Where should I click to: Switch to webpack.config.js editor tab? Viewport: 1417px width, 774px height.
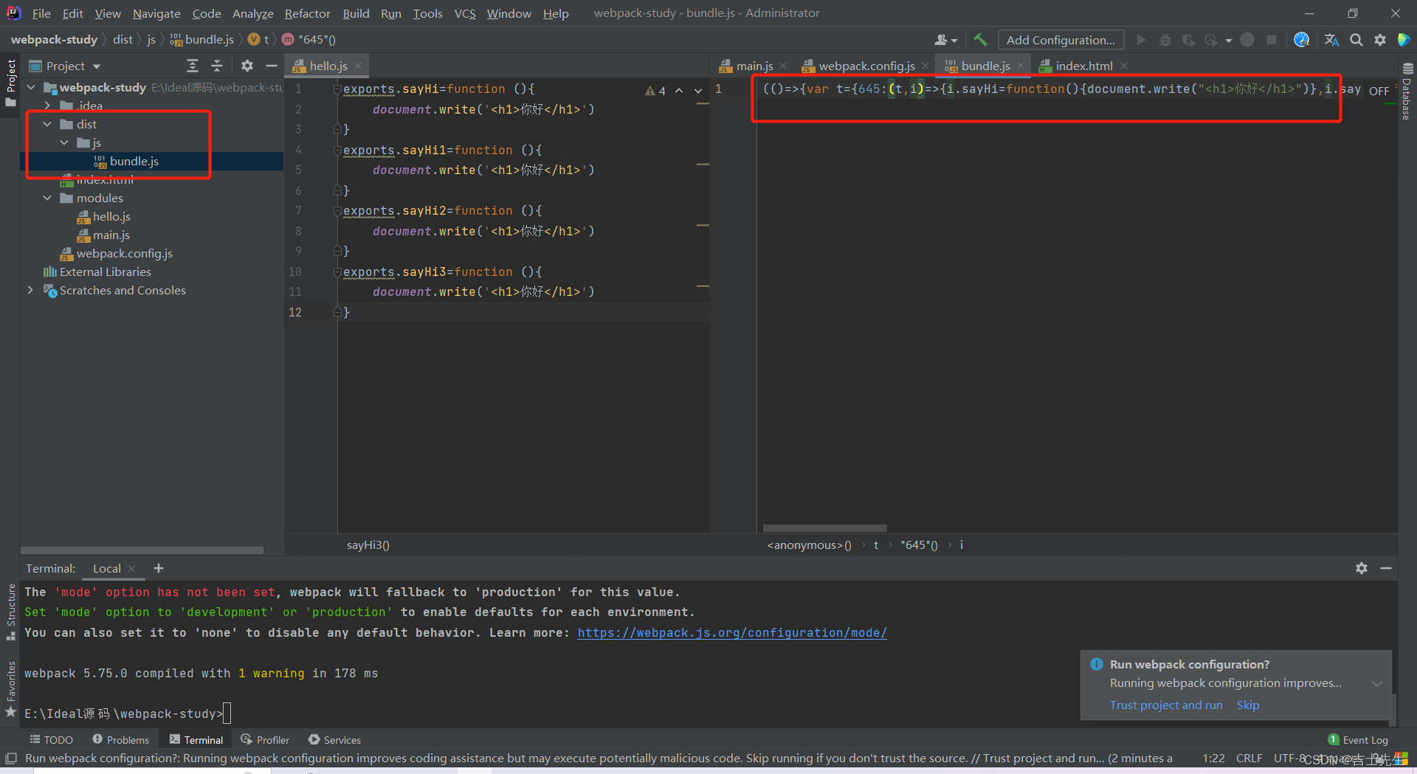click(866, 66)
